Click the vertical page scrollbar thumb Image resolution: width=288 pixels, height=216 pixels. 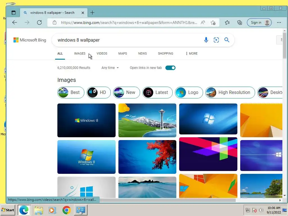tap(285, 45)
